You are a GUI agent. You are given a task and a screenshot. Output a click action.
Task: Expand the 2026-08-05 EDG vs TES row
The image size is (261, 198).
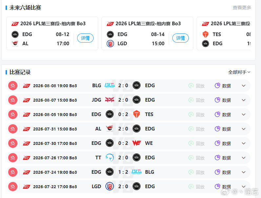point(244,114)
